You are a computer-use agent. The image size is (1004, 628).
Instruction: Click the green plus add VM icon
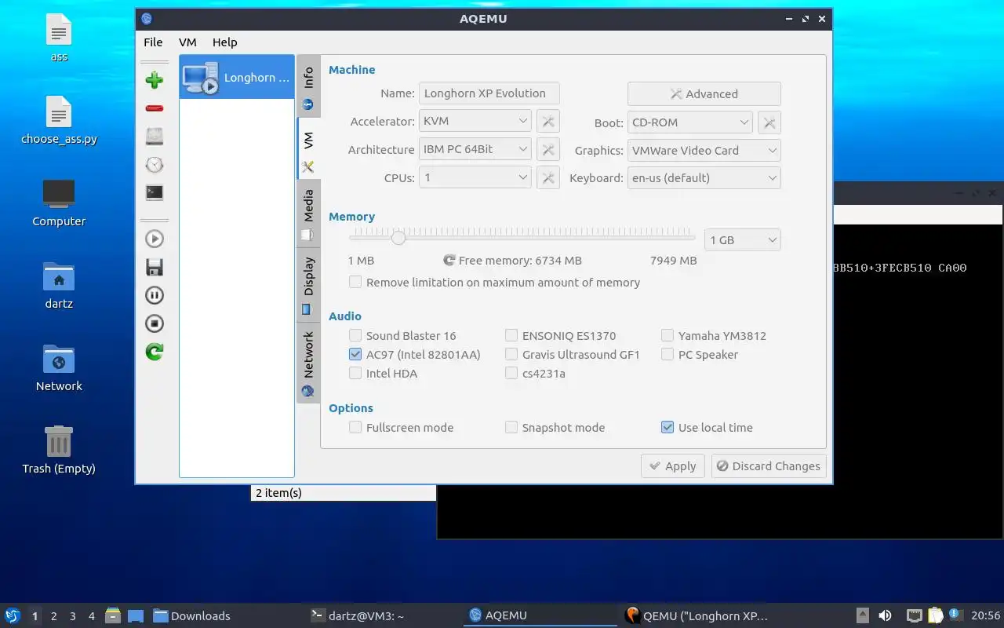coord(155,80)
